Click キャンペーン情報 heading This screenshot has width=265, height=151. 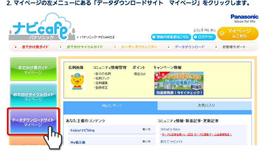(167, 68)
